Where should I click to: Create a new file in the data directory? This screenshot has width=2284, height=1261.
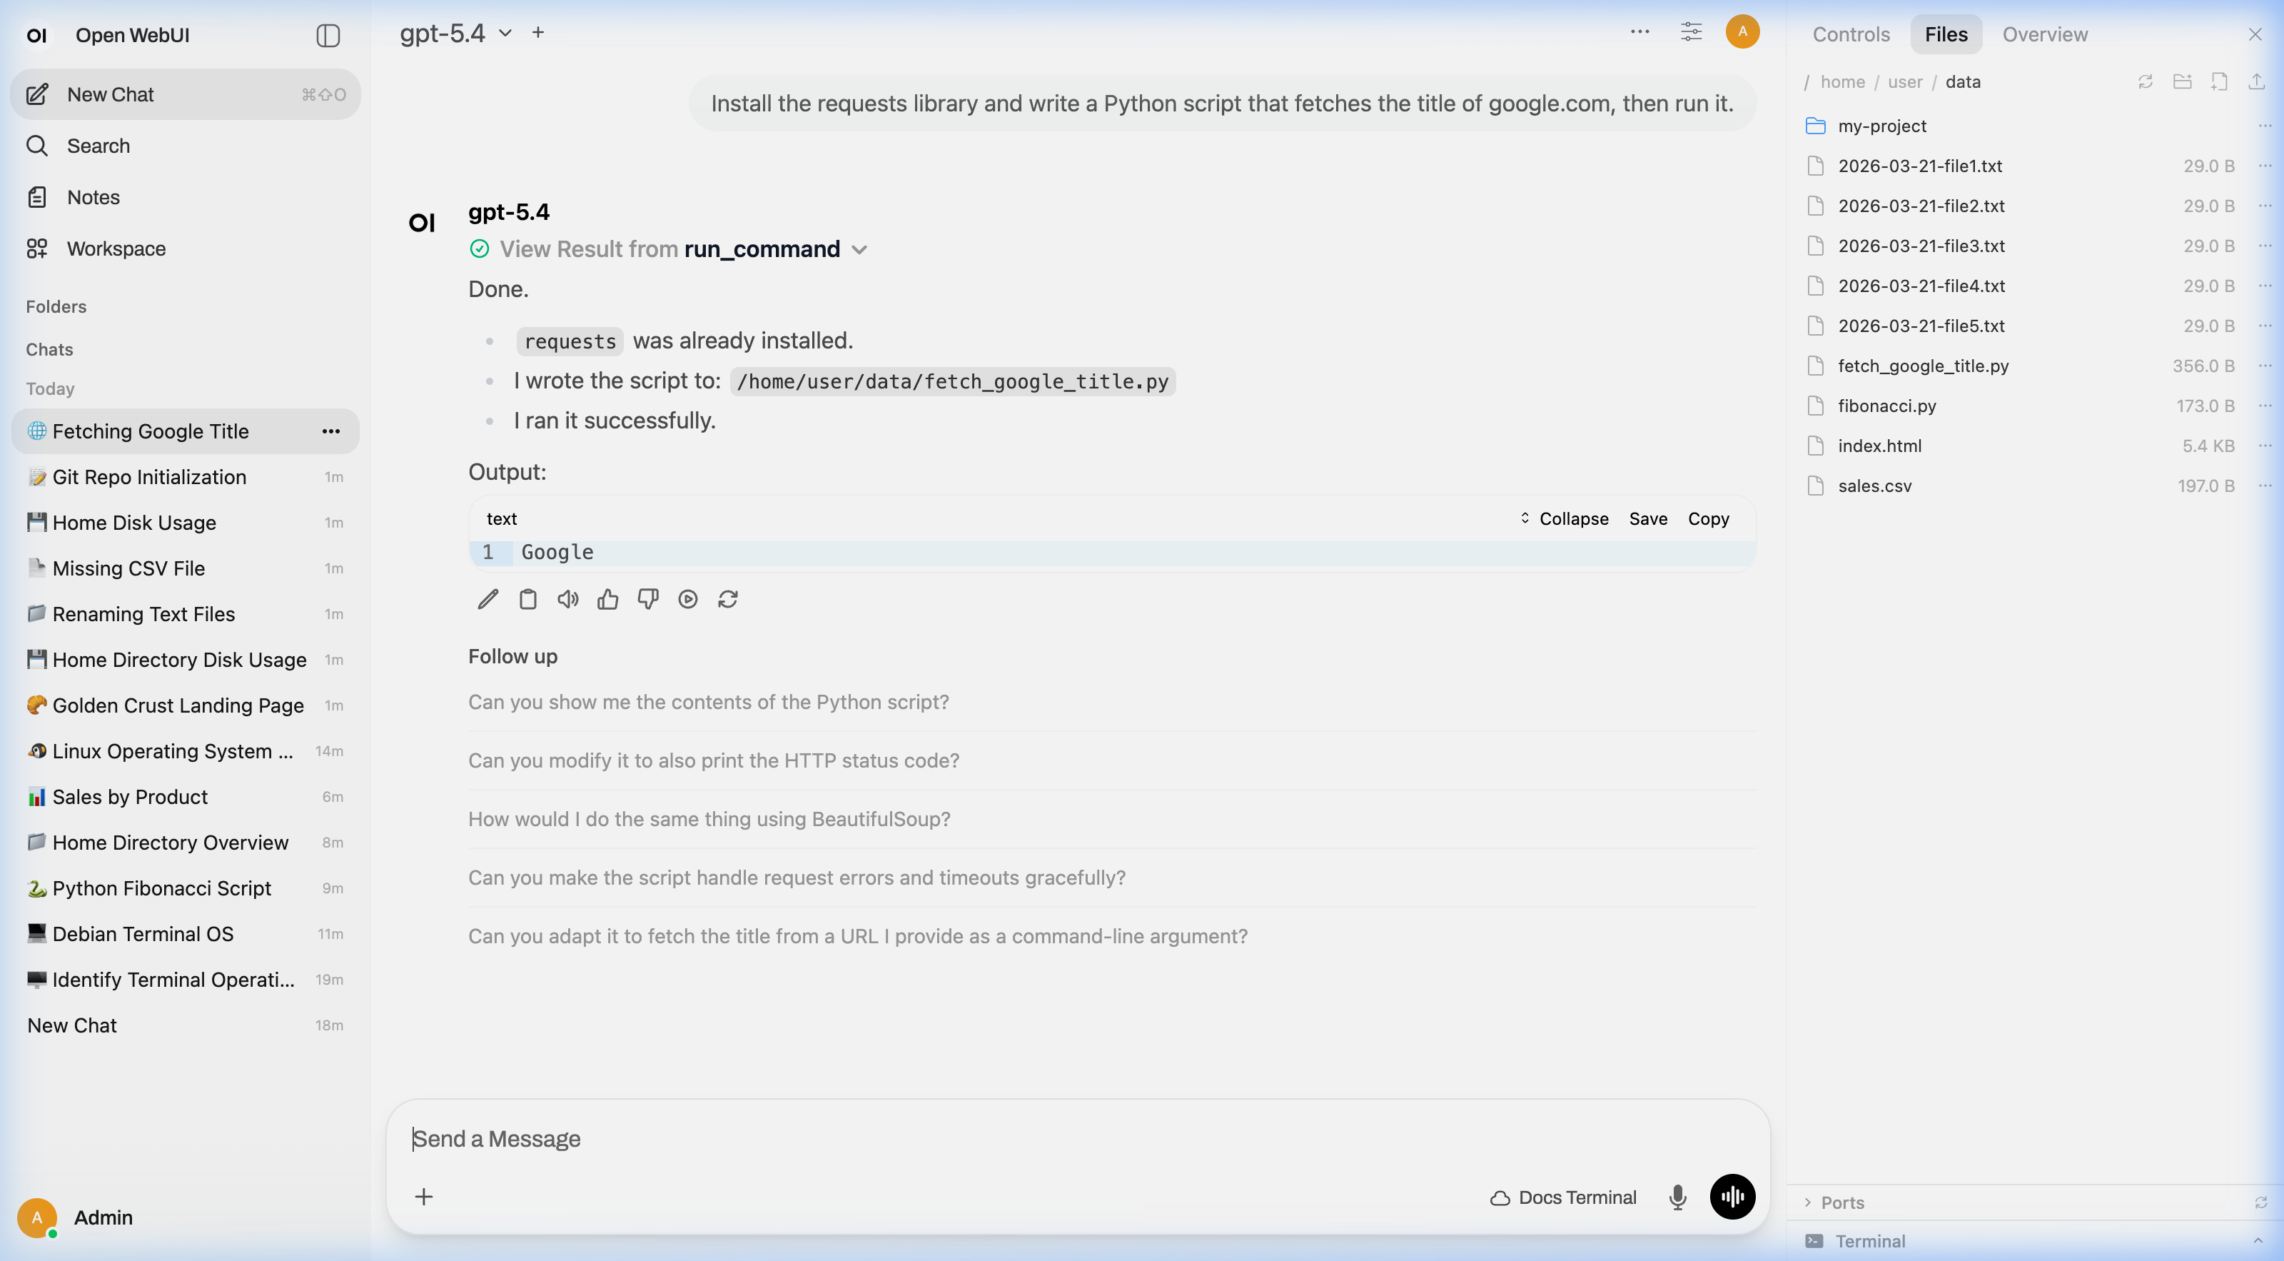2219,81
